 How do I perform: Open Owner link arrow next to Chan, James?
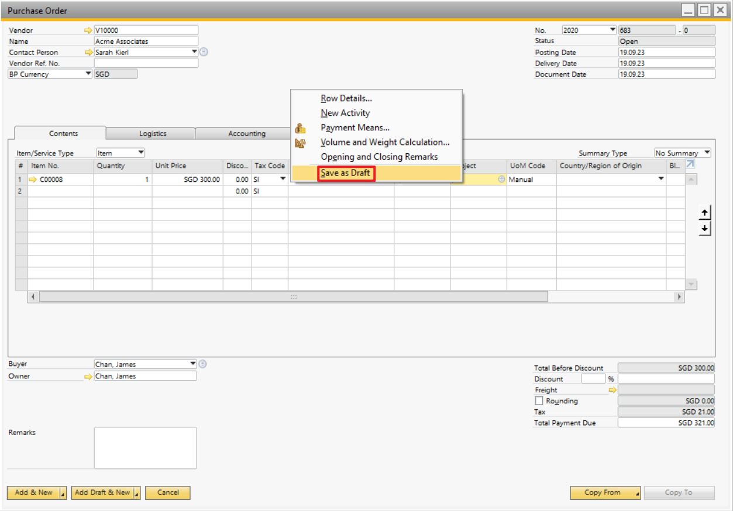(x=89, y=377)
